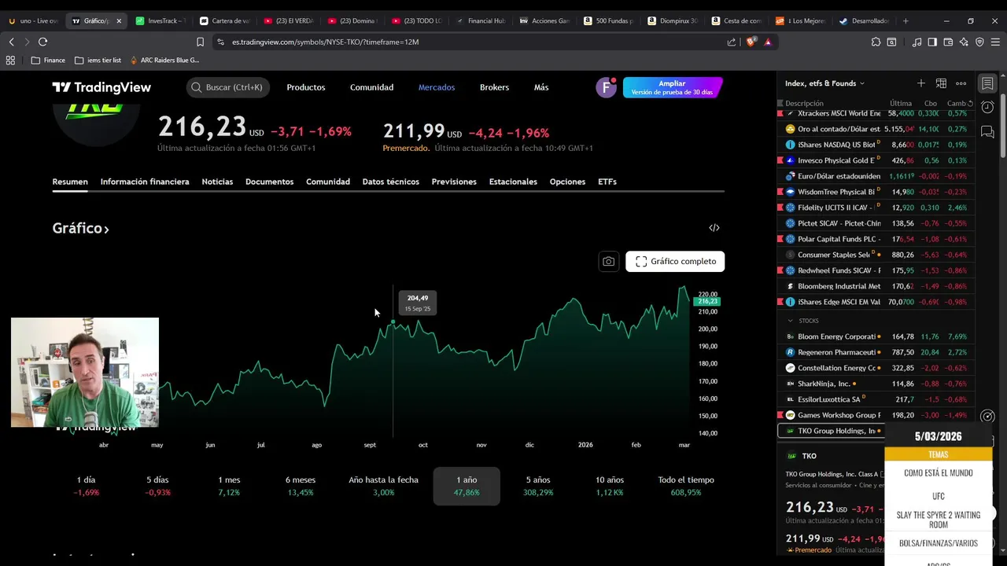Open the Mercados menu in the top navigation
Viewport: 1007px width, 566px height.
(x=437, y=87)
